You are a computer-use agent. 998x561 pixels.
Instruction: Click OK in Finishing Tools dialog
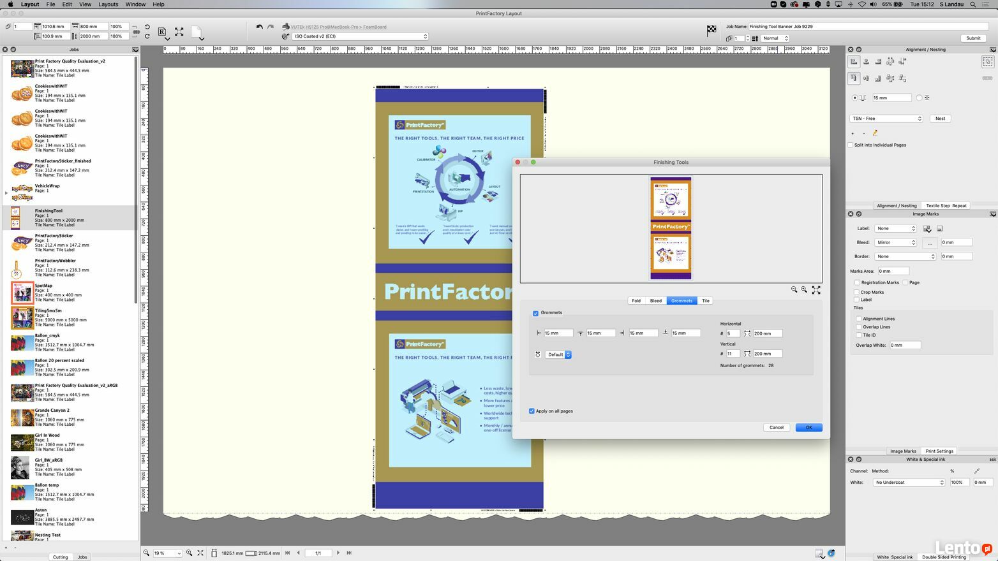click(x=808, y=428)
